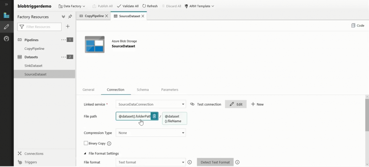Toggle the Binary Copy checkbox
369x167 pixels.
click(86, 143)
